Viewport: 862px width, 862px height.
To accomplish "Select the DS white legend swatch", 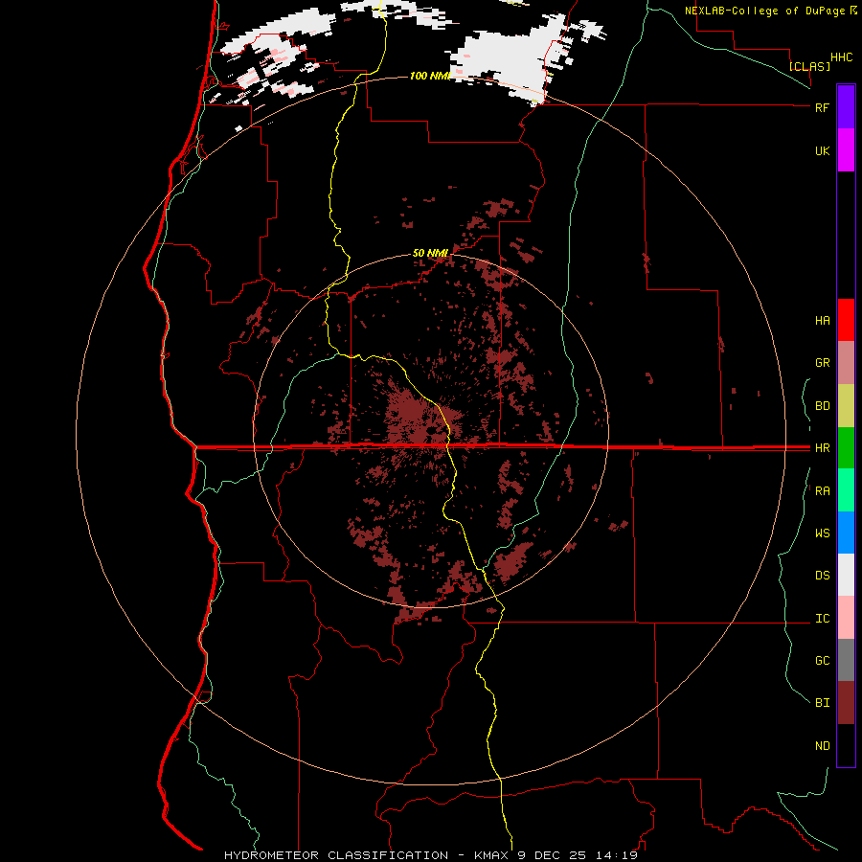I will coord(846,575).
